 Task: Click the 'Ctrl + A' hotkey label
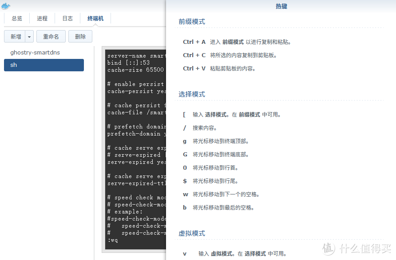(194, 42)
